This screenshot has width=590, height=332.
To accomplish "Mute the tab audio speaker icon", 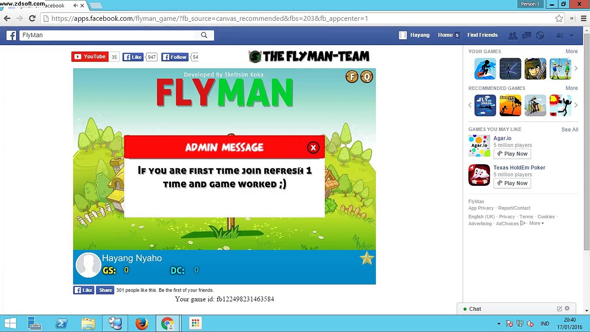I will (75, 6).
